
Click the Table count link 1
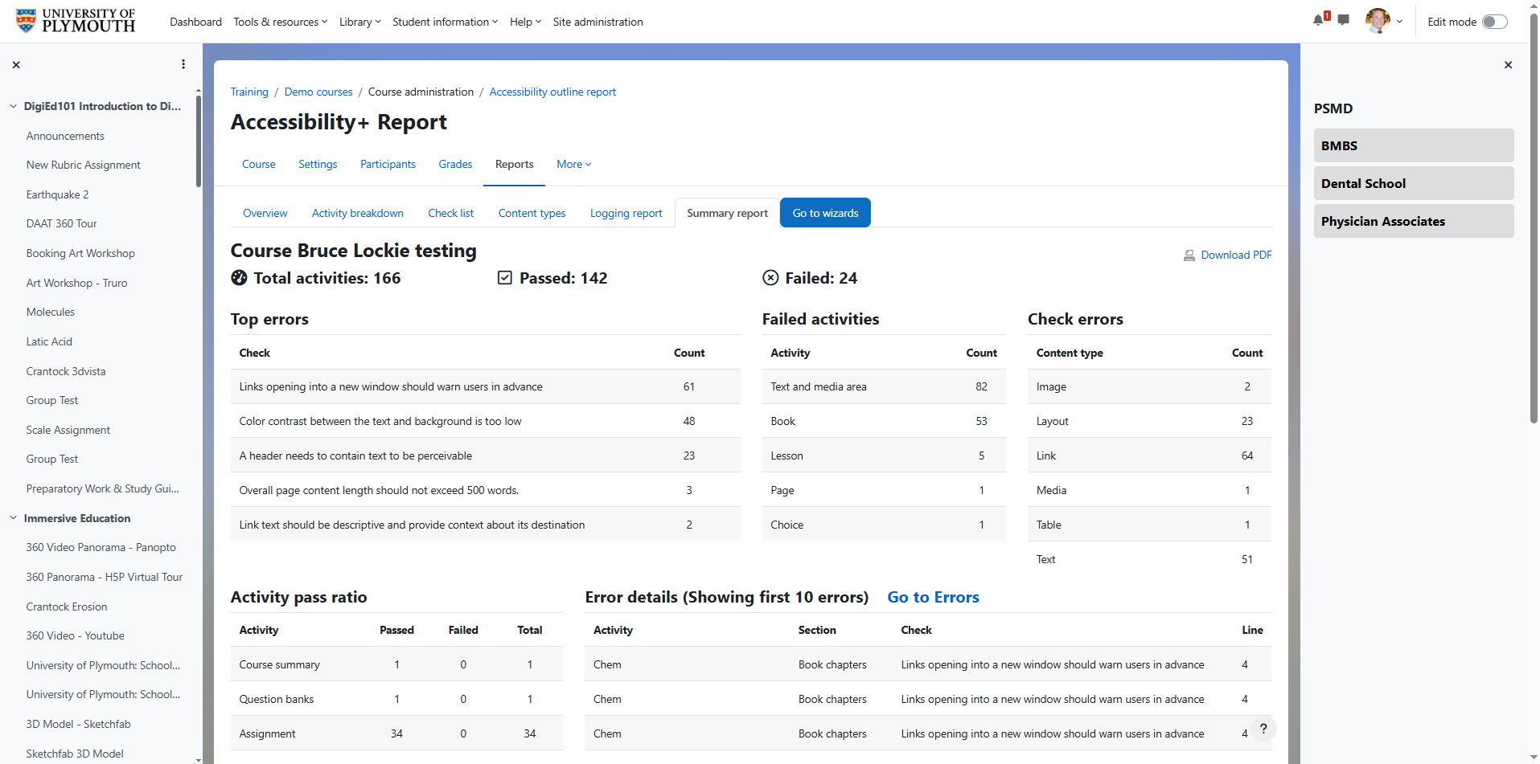(x=1247, y=525)
